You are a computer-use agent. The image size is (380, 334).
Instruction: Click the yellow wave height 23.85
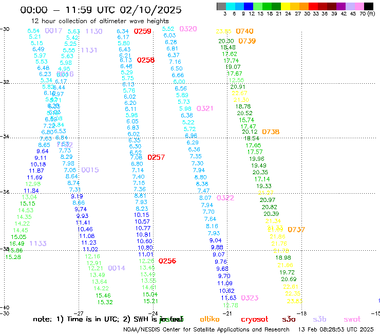224,31
